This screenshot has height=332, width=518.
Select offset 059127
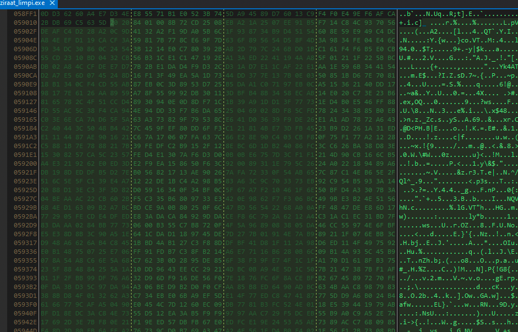(25, 102)
